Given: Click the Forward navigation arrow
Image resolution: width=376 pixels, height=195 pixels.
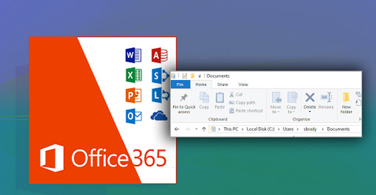Looking at the screenshot, I should pyautogui.click(x=188, y=129).
